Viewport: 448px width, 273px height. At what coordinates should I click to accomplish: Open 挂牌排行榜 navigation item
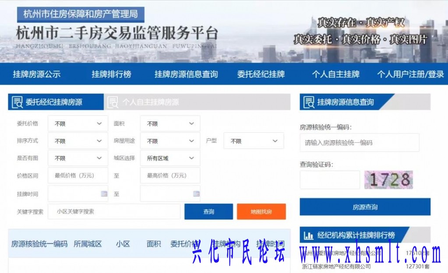pos(111,74)
